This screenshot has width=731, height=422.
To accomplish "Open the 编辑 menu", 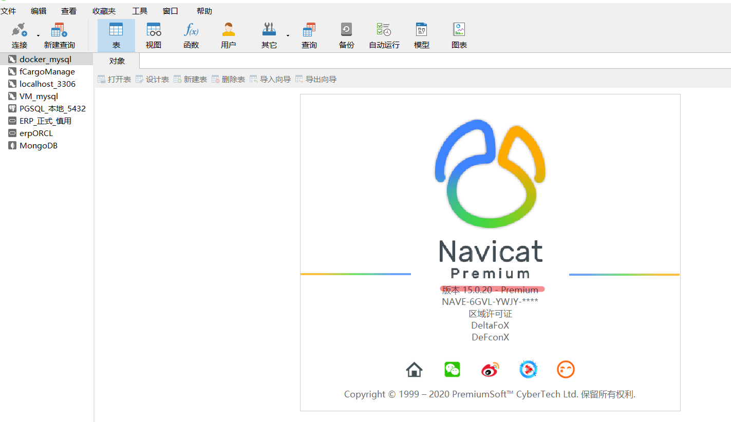I will click(x=39, y=11).
